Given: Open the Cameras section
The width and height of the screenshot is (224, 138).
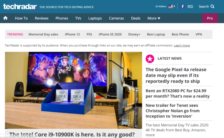Looking at the screenshot, I should point(116,18).
